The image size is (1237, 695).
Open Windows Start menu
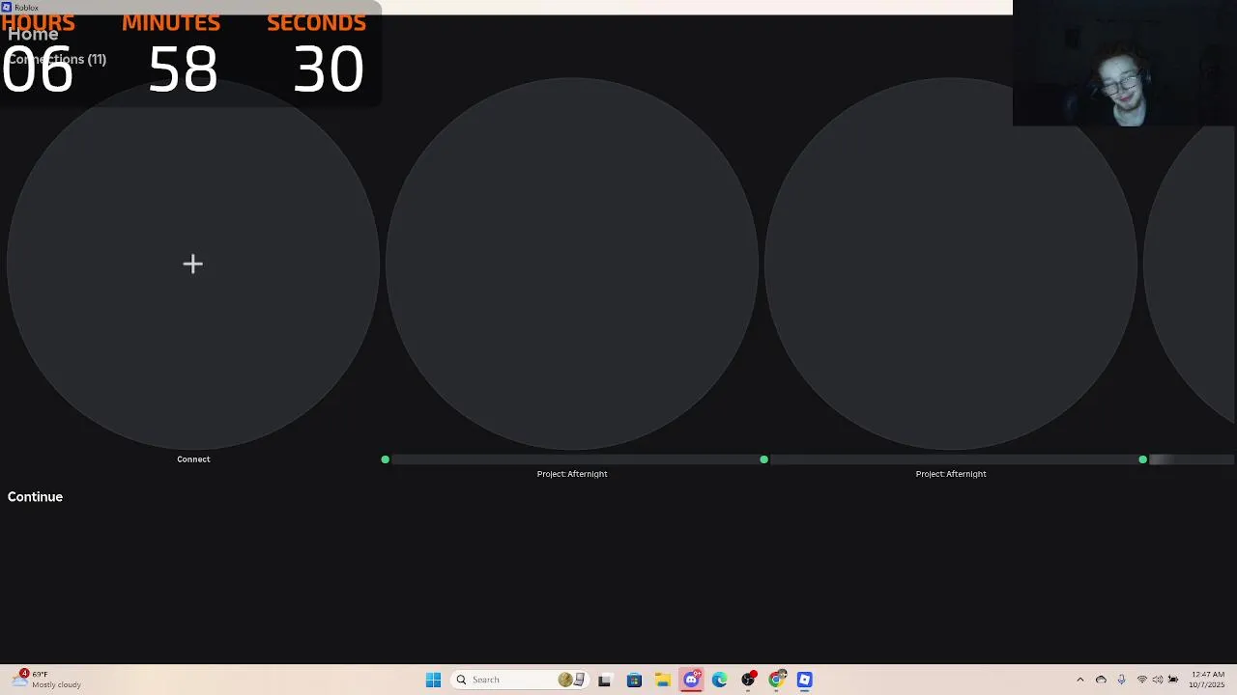433,680
